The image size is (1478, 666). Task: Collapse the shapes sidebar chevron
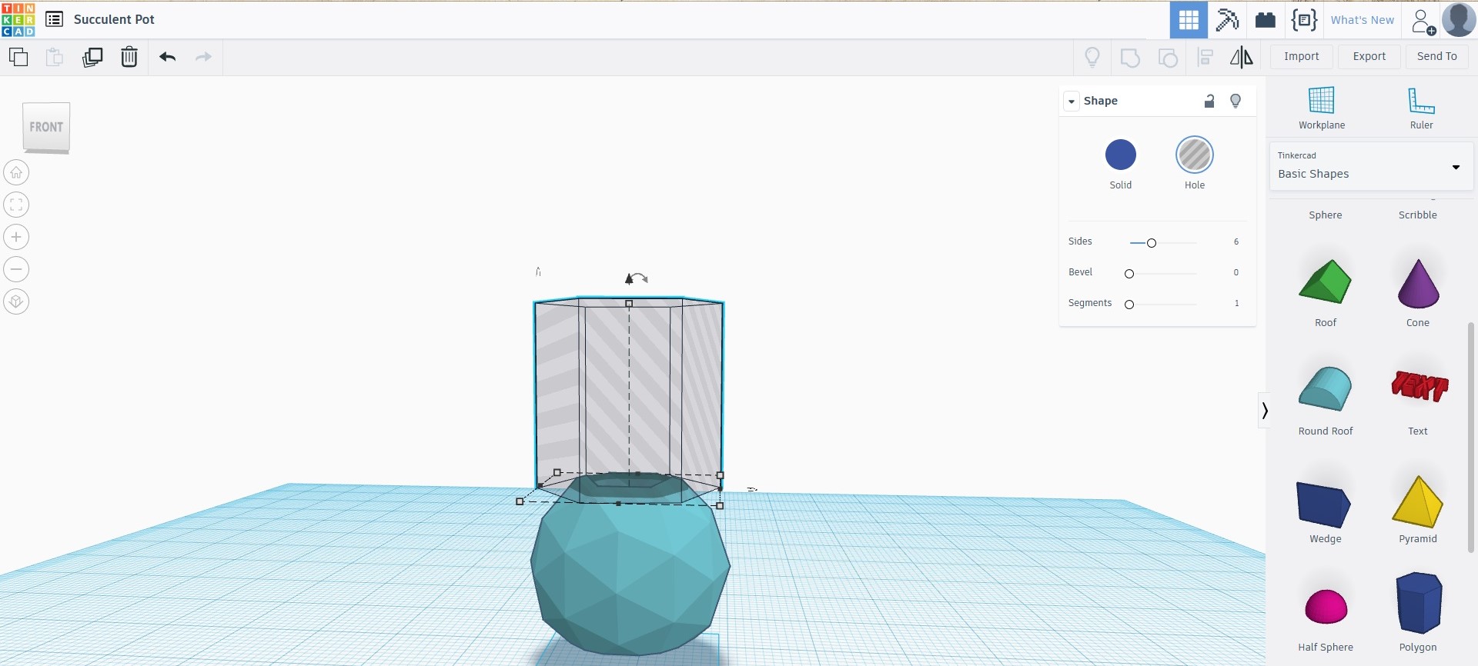pos(1264,411)
